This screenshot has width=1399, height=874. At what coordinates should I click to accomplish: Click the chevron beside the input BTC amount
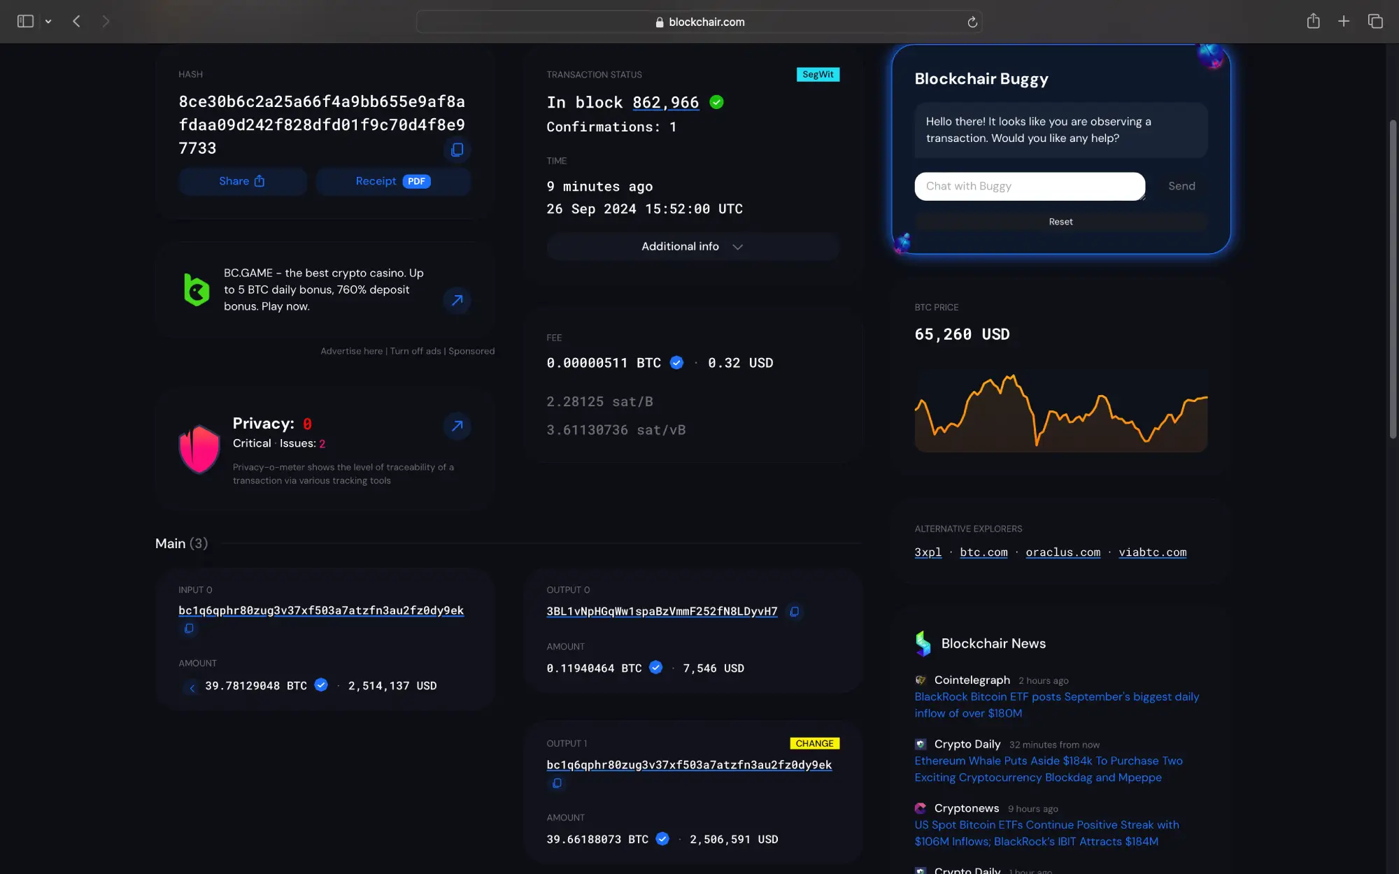(192, 687)
